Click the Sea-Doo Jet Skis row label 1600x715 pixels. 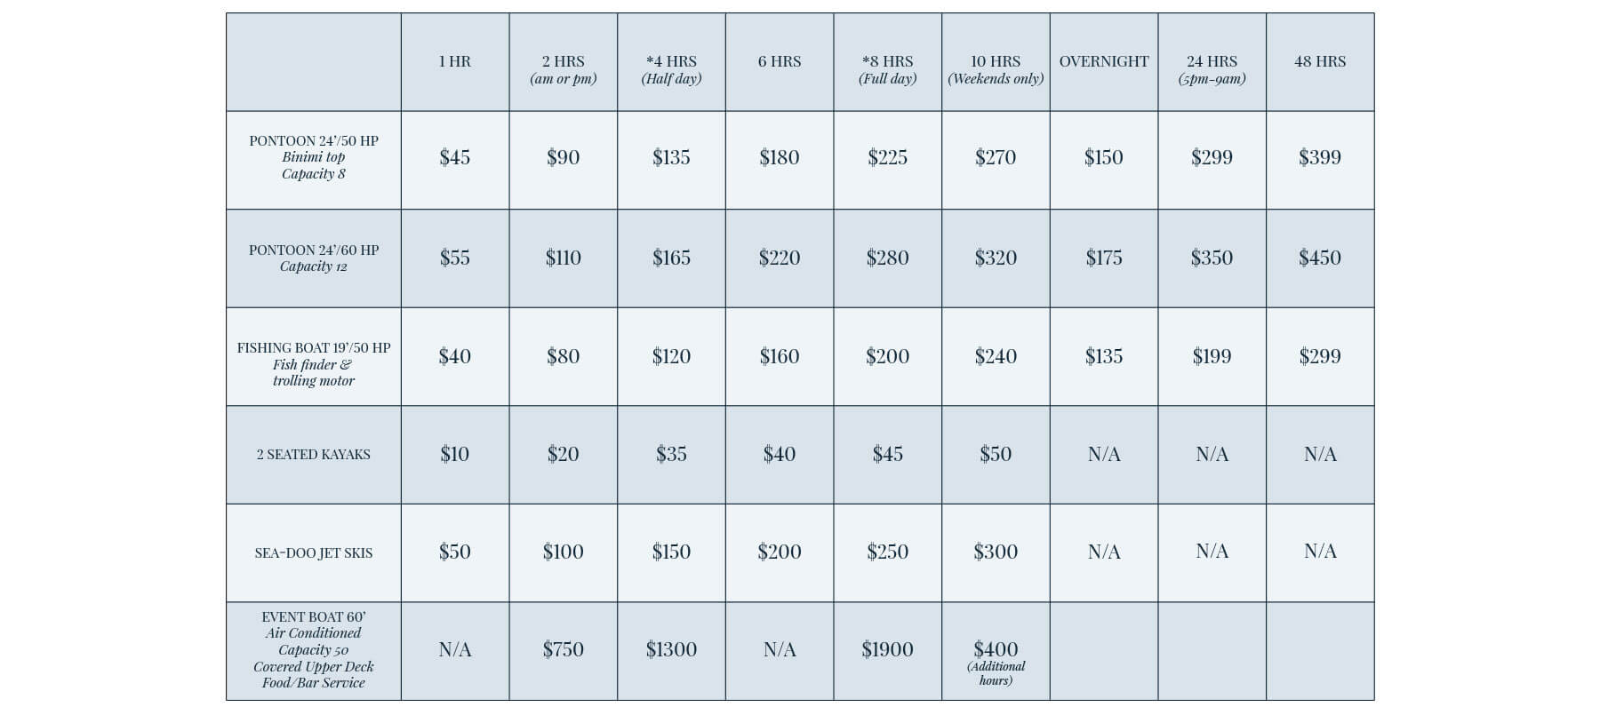(313, 552)
